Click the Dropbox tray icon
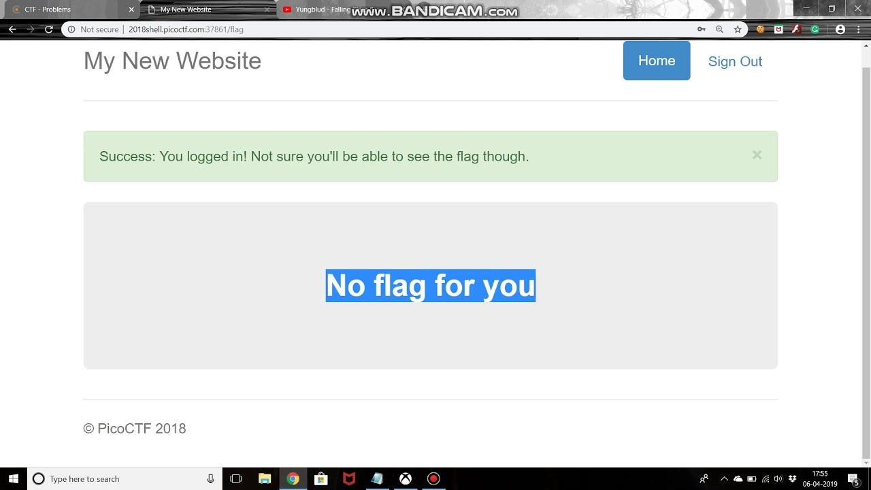 point(792,478)
